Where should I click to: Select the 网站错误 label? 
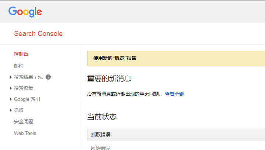coord(100,148)
